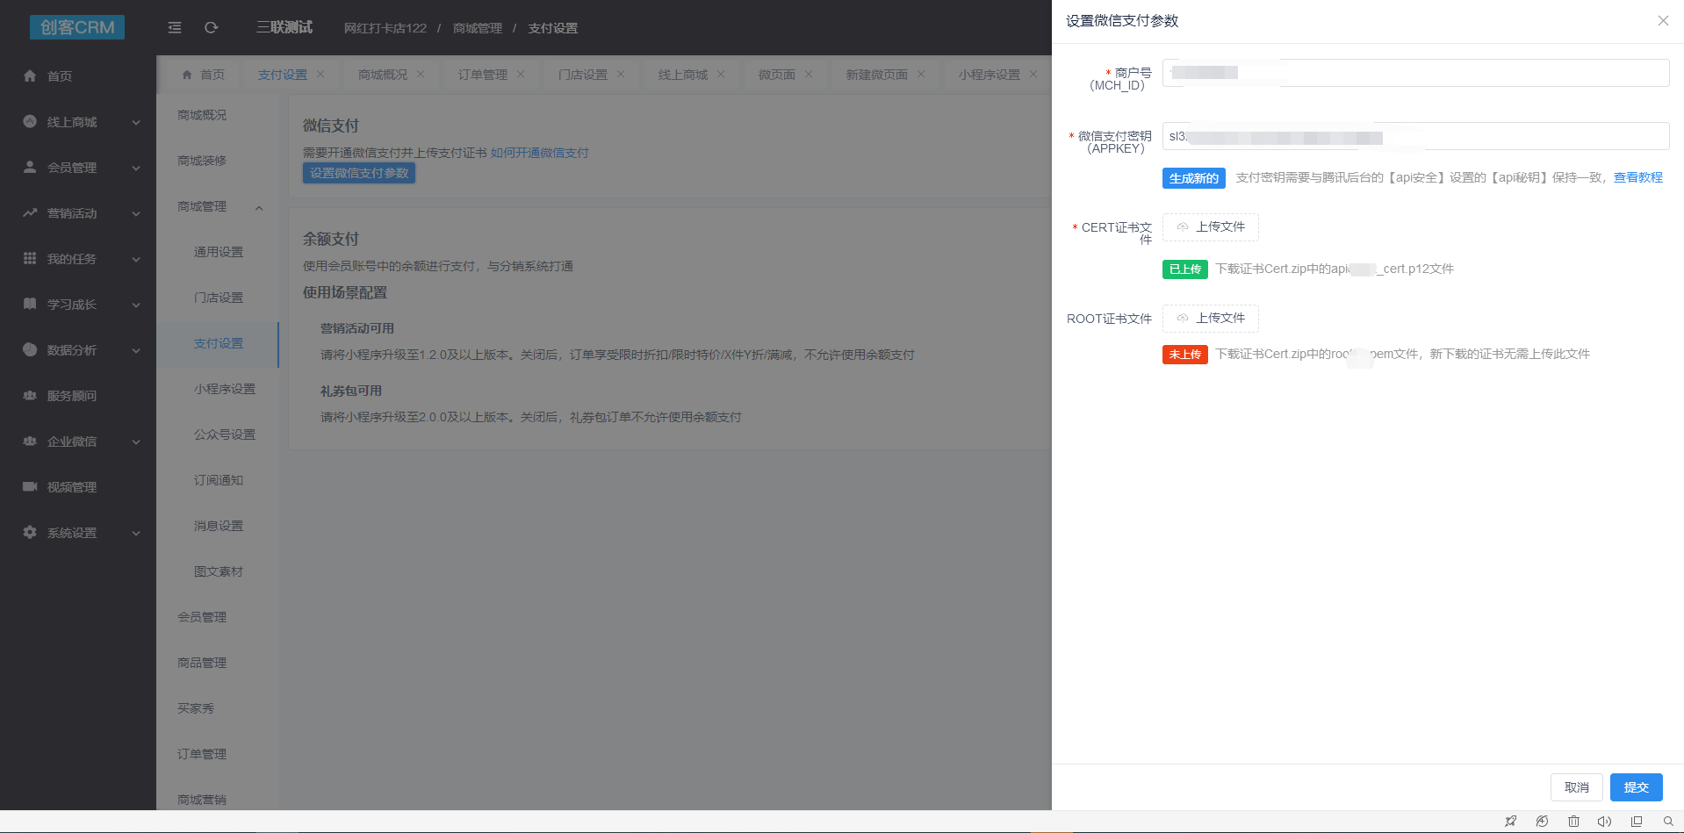This screenshot has width=1684, height=833.
Task: Click the 企业微信 icon in sidebar
Action: click(30, 442)
